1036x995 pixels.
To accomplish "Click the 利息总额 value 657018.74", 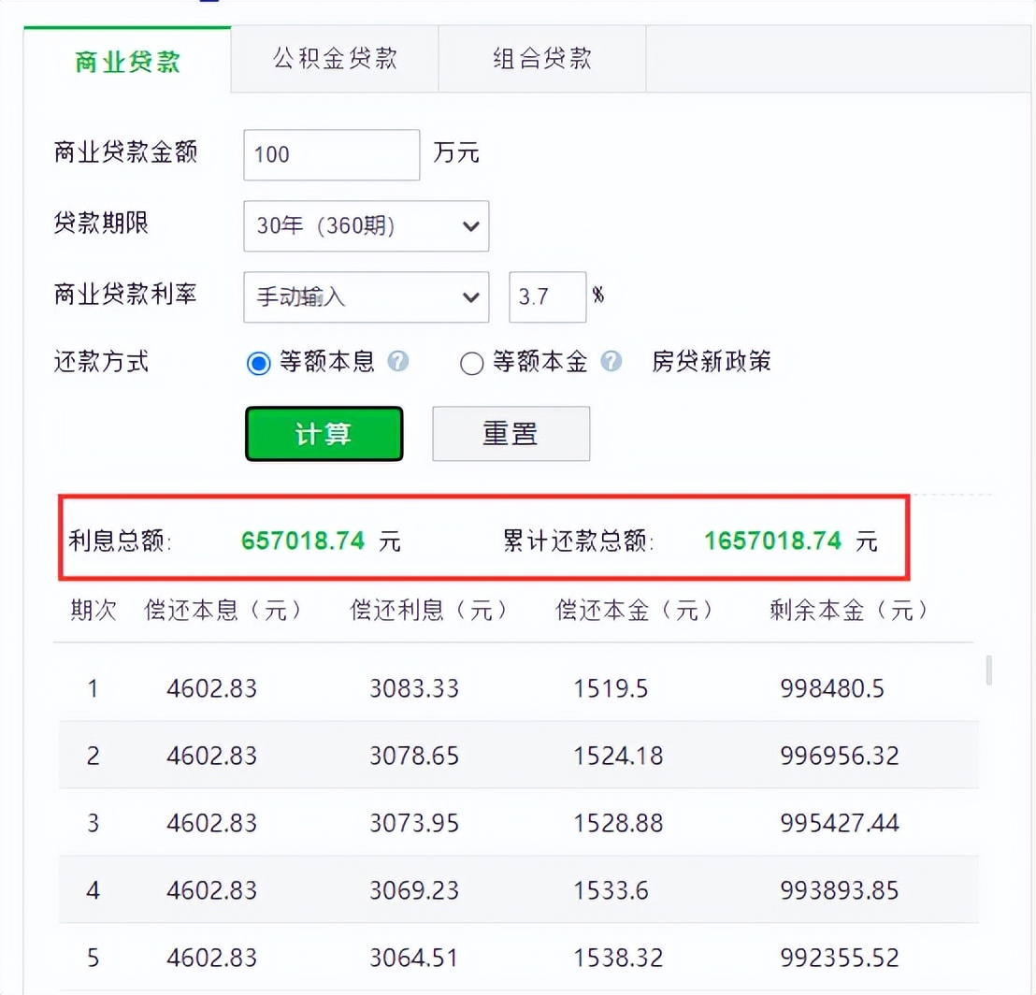I will click(x=302, y=541).
